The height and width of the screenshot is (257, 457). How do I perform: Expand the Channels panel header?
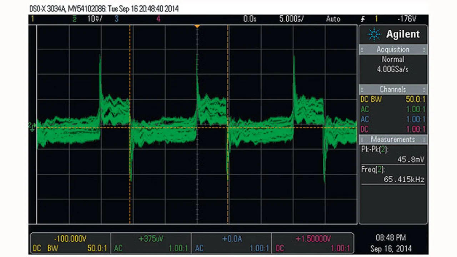coord(393,89)
